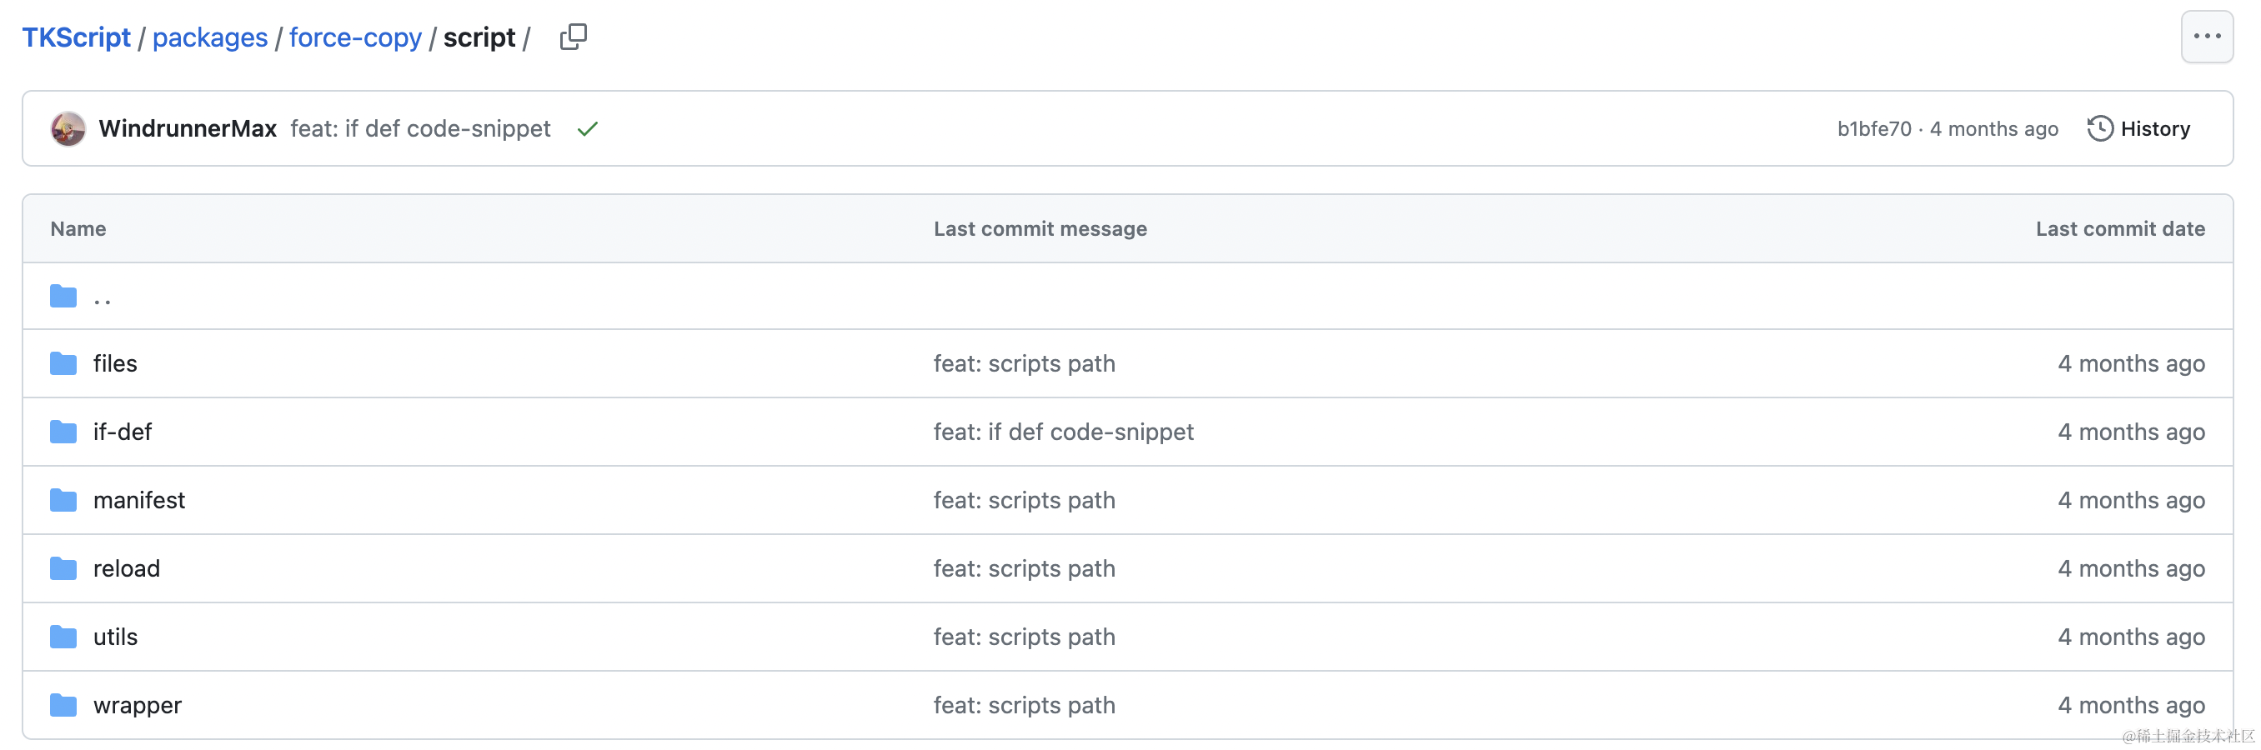
Task: Click the History clock icon
Action: (x=2099, y=129)
